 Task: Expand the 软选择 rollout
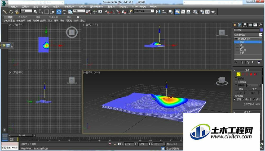(x=247, y=112)
